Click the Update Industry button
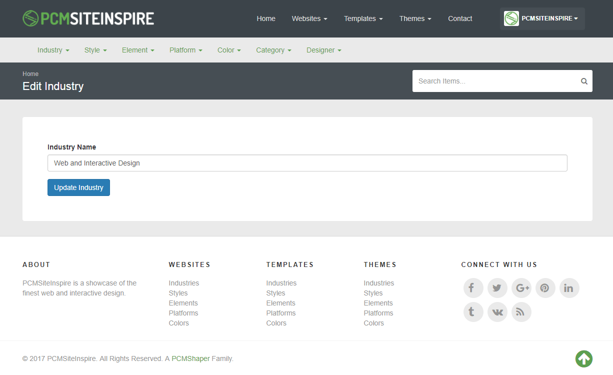Viewport: 613px width, 375px height. click(x=78, y=187)
